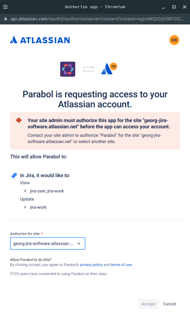Viewport: 190px width, 327px height.
Task: Click the blue Jira icon
Action: click(x=14, y=176)
